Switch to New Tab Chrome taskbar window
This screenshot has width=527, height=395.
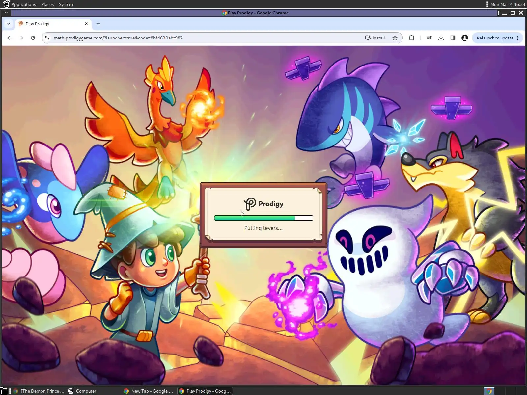point(148,391)
